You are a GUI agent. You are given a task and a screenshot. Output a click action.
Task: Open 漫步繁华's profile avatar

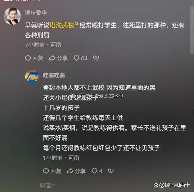point(13,16)
